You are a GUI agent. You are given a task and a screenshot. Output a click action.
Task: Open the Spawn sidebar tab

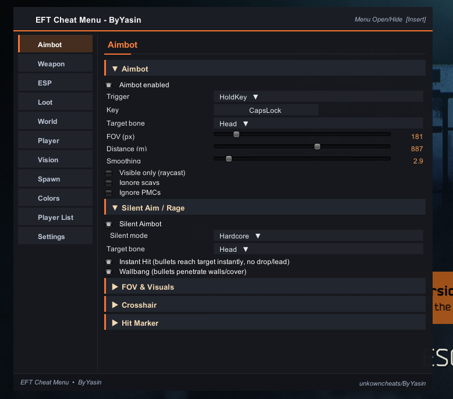pos(55,179)
